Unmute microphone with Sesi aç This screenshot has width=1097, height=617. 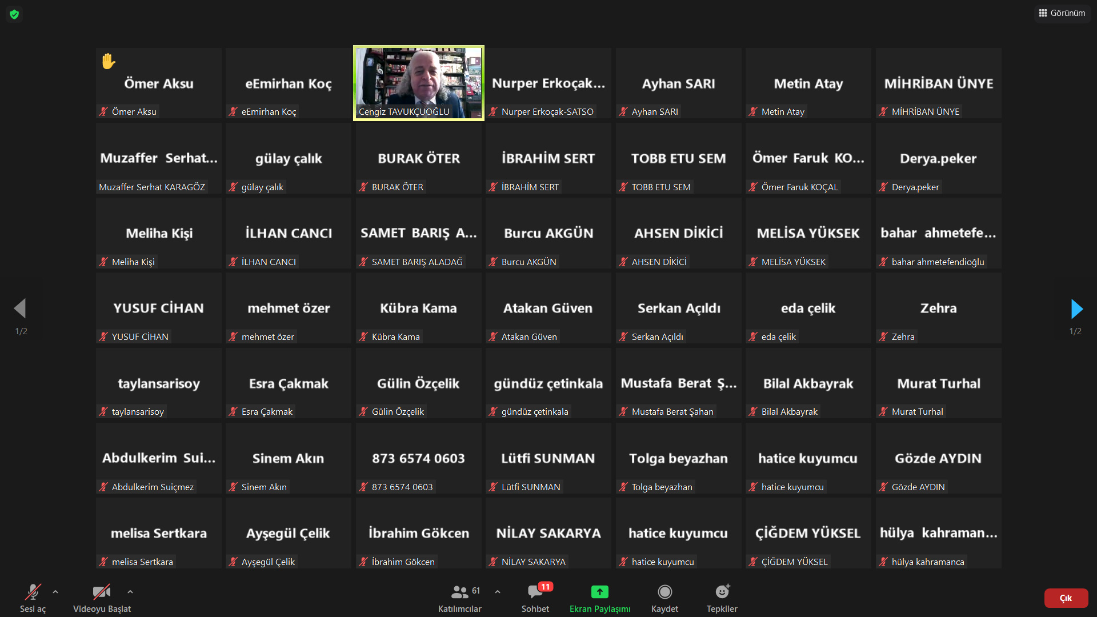(x=33, y=598)
